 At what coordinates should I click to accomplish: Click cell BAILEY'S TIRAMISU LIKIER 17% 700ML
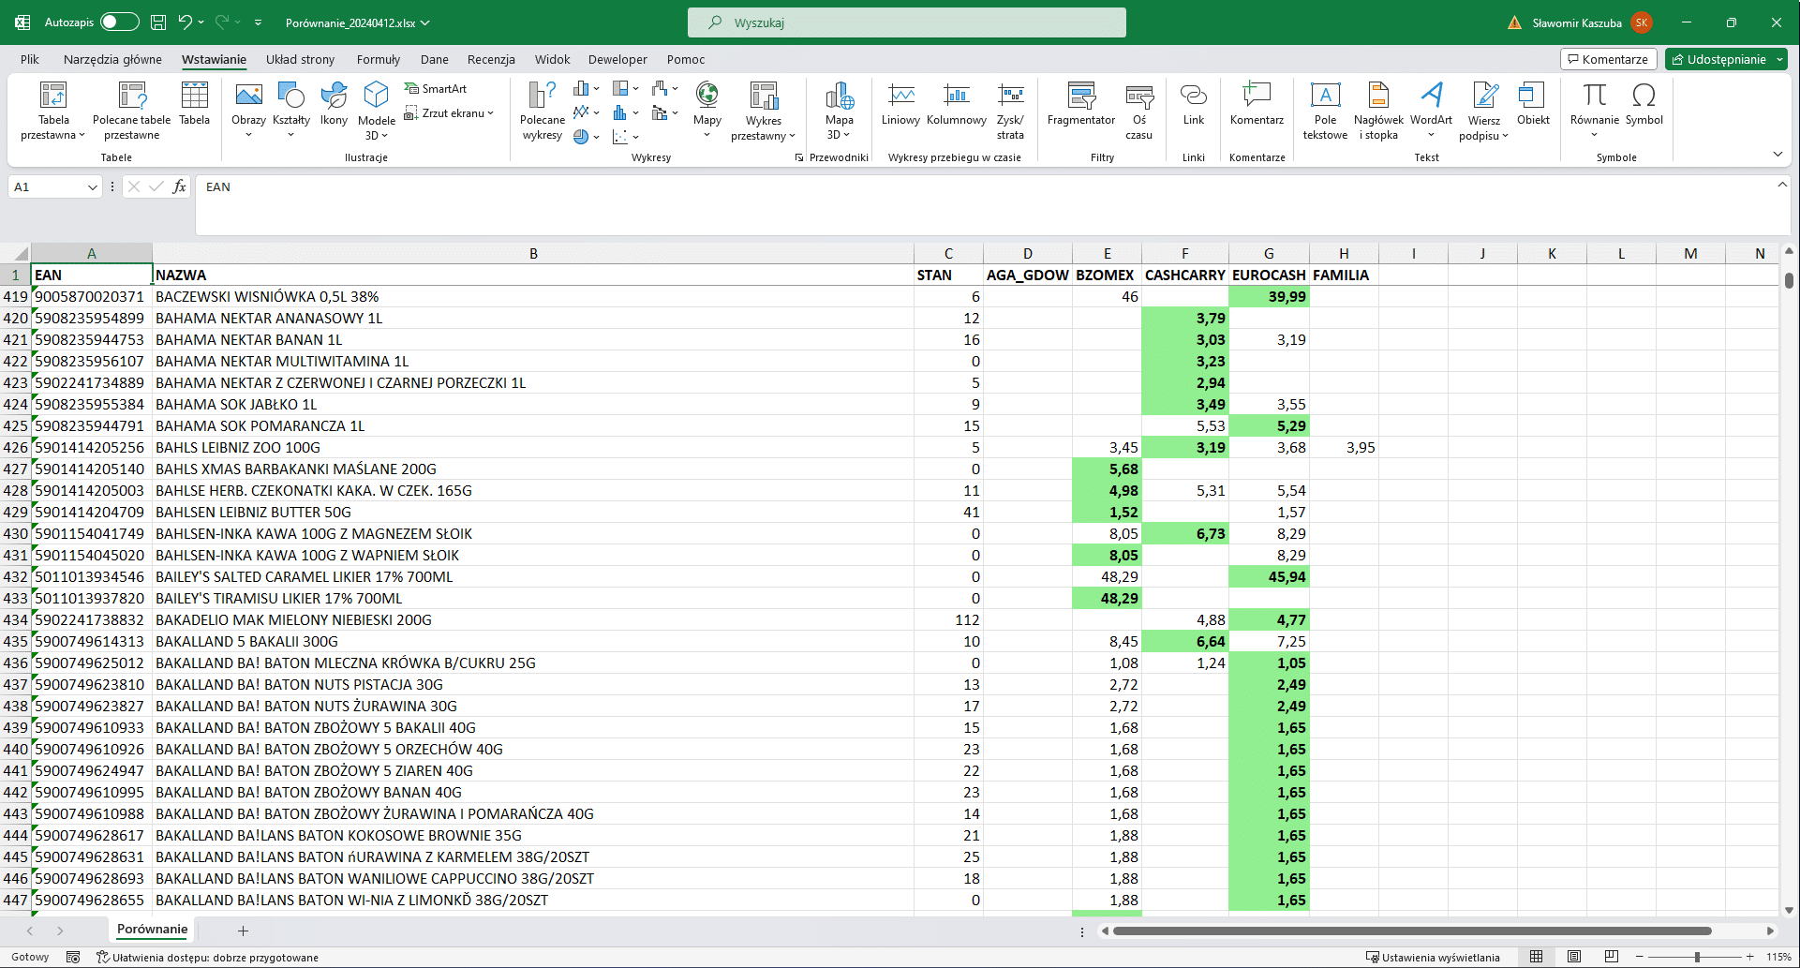coord(533,598)
